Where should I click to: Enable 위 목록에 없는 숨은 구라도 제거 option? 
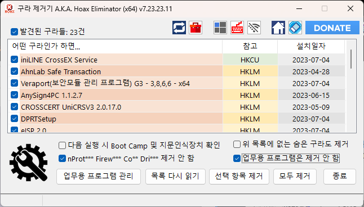click(237, 145)
